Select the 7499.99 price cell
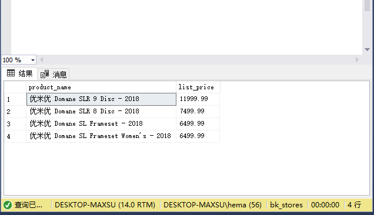374x215 pixels. (x=198, y=112)
